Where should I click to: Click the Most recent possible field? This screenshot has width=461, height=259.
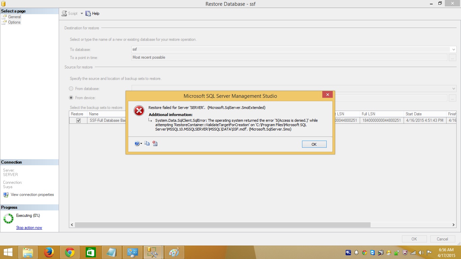[289, 57]
